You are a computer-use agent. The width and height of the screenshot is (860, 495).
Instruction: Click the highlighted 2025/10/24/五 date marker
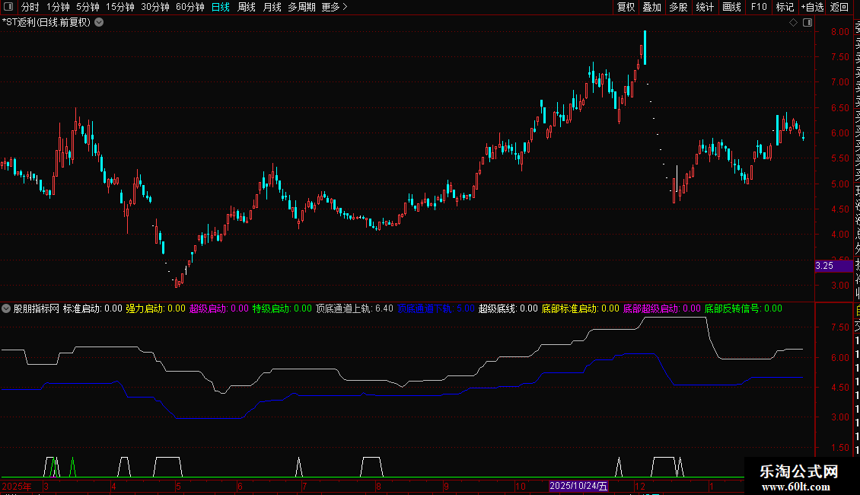click(x=578, y=486)
